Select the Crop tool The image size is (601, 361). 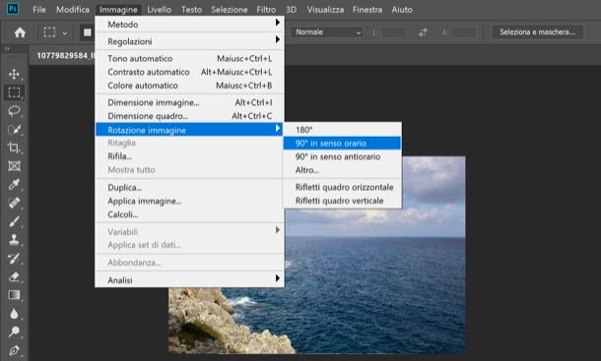click(x=14, y=148)
